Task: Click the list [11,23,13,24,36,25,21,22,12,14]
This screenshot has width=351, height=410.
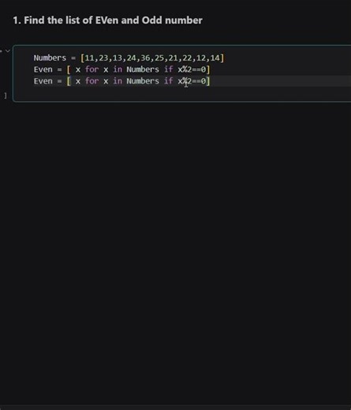Action: [152, 58]
